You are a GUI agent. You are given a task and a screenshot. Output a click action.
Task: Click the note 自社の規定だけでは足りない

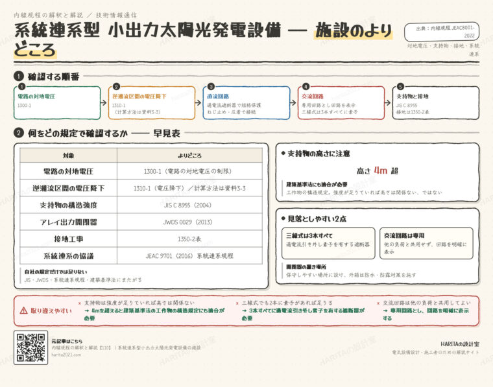coord(56,272)
